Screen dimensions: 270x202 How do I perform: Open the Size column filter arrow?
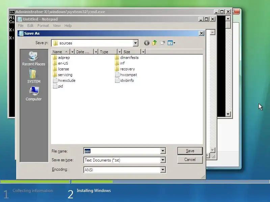point(143,52)
